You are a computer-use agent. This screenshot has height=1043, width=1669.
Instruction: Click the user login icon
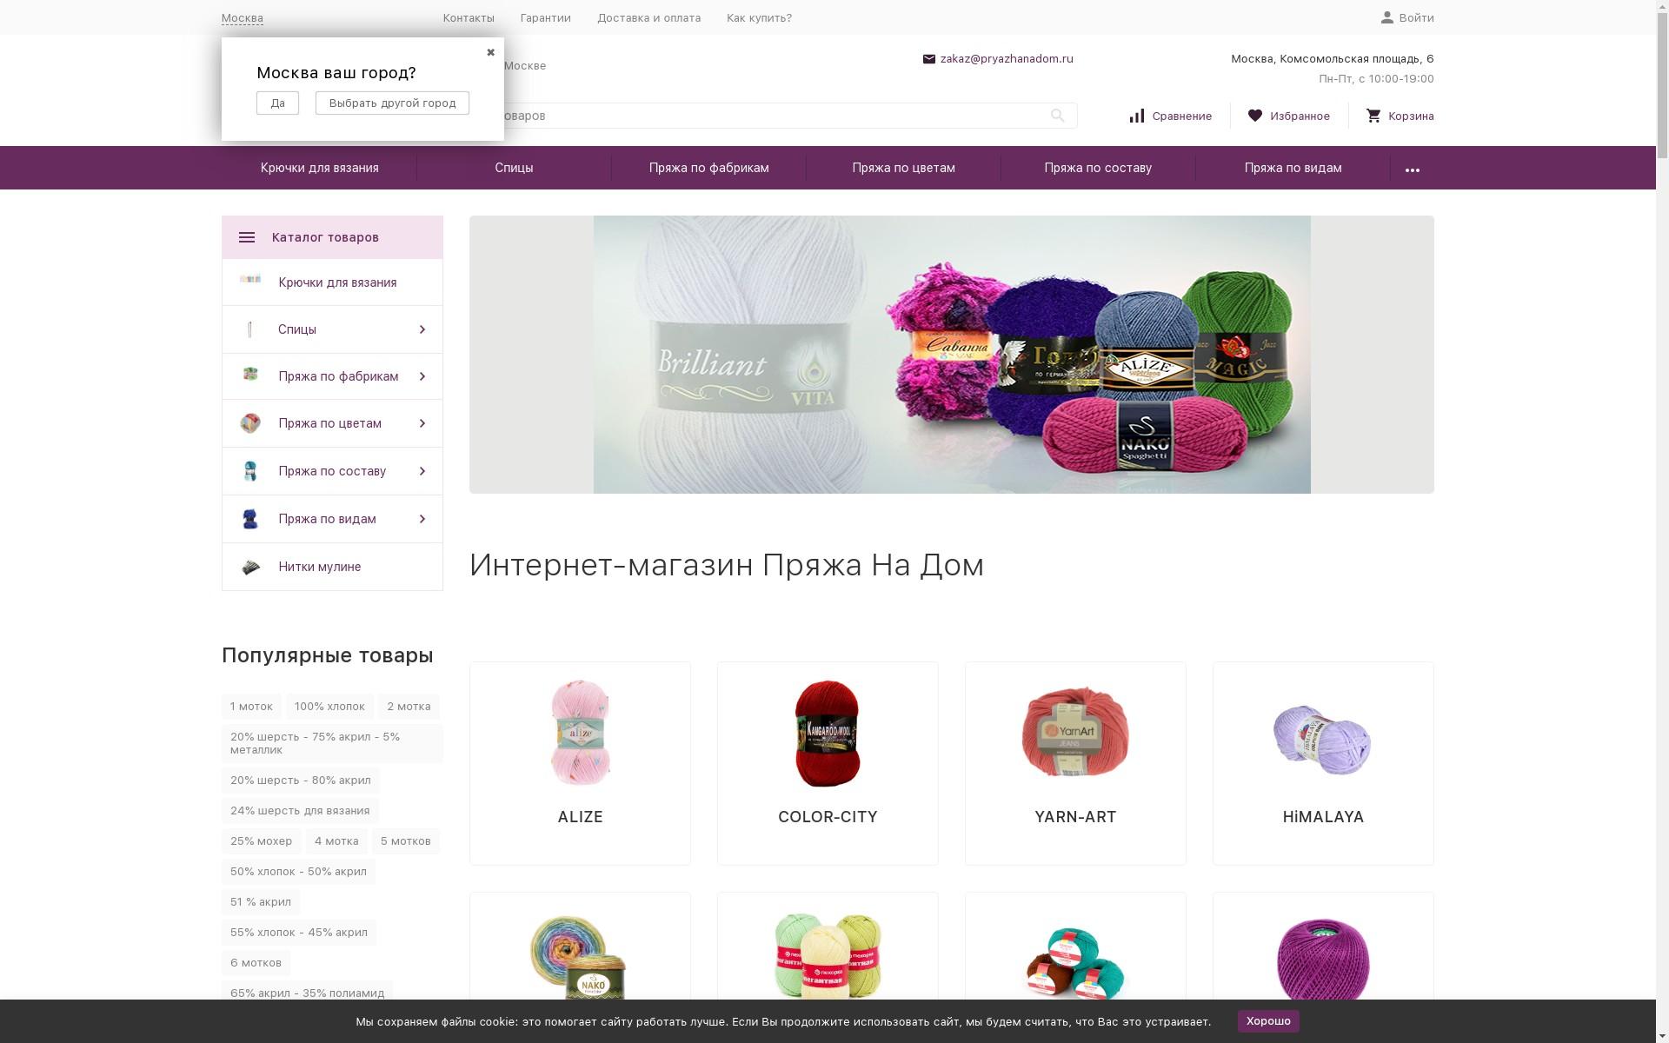point(1386,17)
